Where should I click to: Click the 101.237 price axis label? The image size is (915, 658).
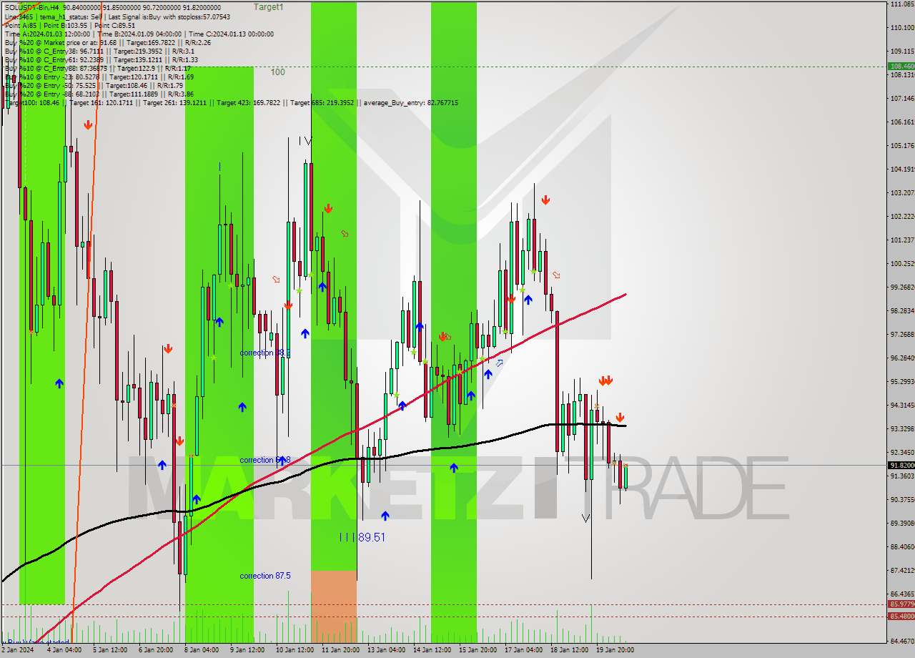click(x=903, y=240)
